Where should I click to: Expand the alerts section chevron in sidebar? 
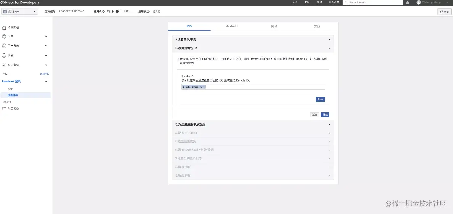pos(46,55)
